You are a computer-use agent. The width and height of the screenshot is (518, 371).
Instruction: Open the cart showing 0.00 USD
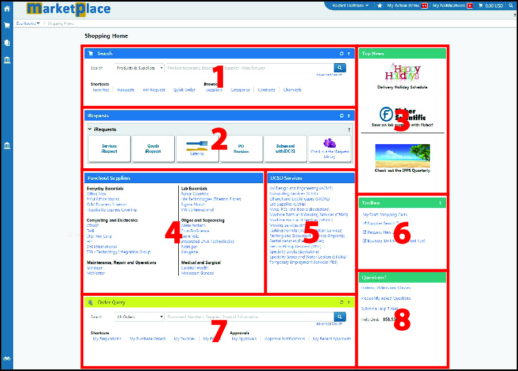tap(491, 6)
